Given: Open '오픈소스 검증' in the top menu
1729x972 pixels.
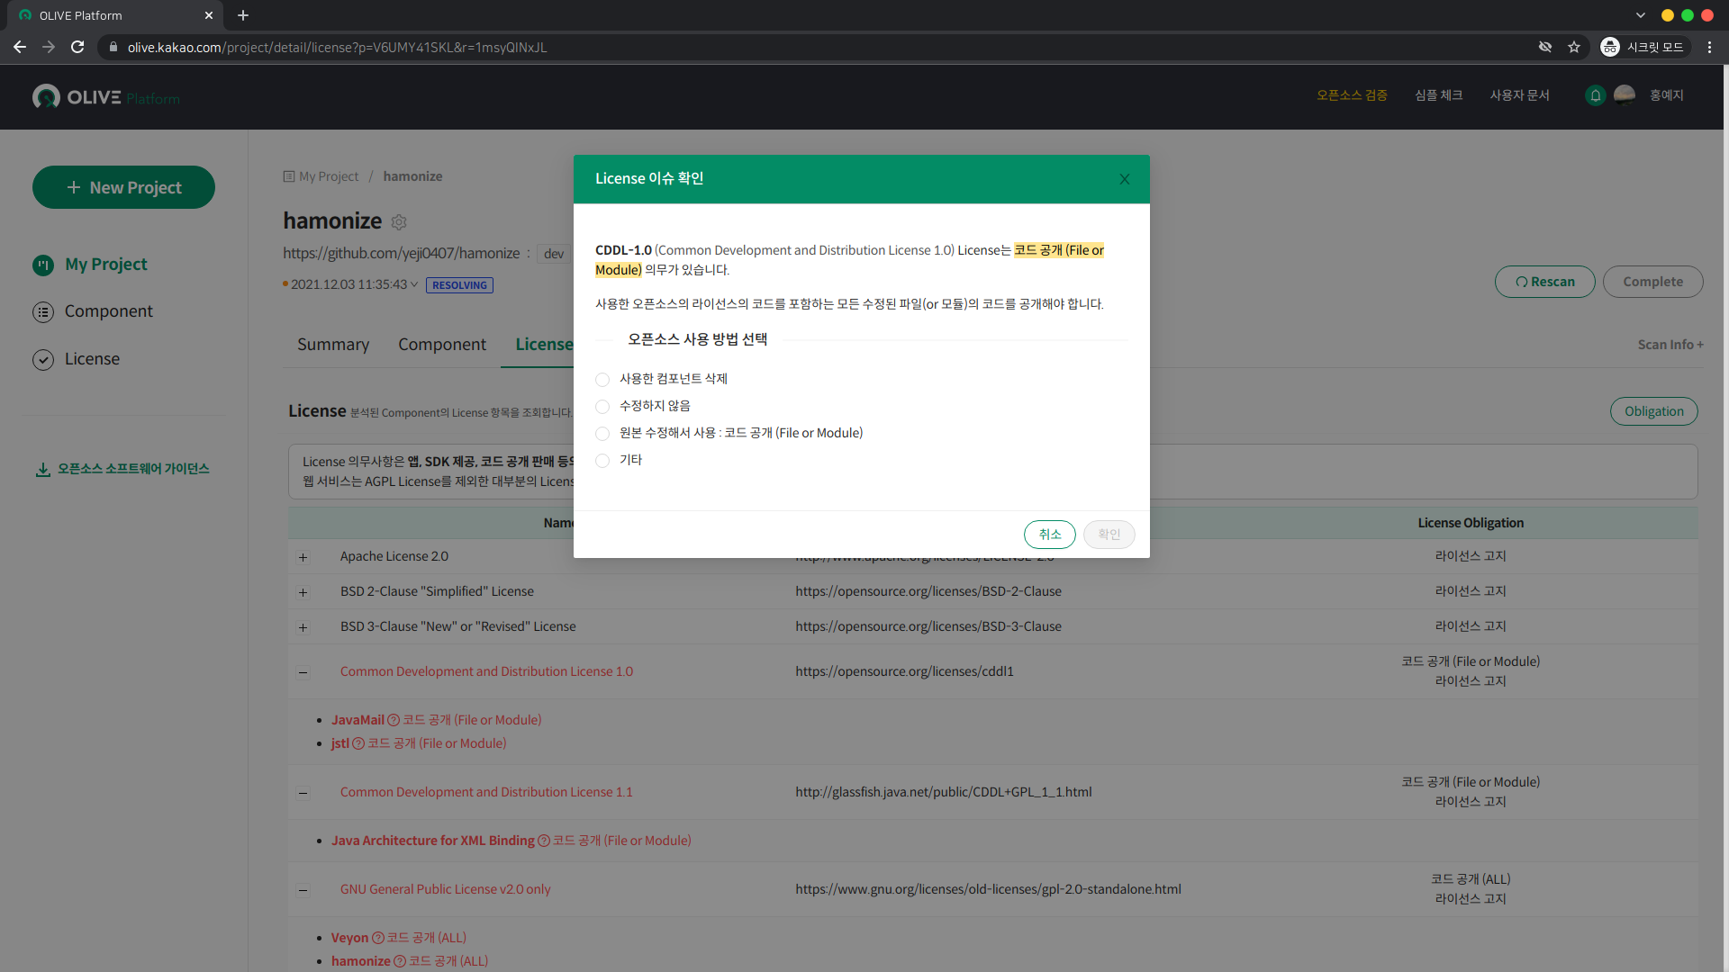Looking at the screenshot, I should click(x=1351, y=95).
